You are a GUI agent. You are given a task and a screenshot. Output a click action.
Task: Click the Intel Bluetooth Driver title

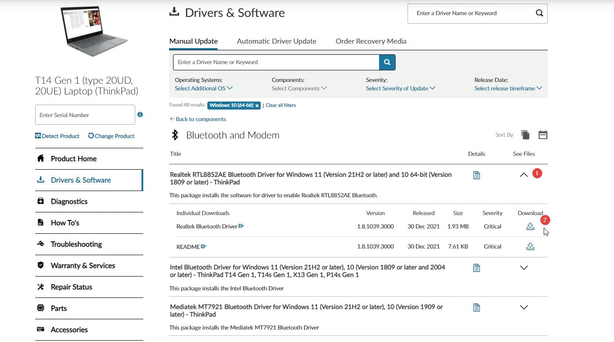(x=307, y=271)
